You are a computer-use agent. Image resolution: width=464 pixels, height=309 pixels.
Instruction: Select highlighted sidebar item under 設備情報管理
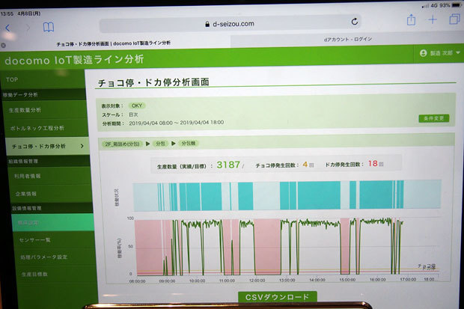[x=53, y=222]
